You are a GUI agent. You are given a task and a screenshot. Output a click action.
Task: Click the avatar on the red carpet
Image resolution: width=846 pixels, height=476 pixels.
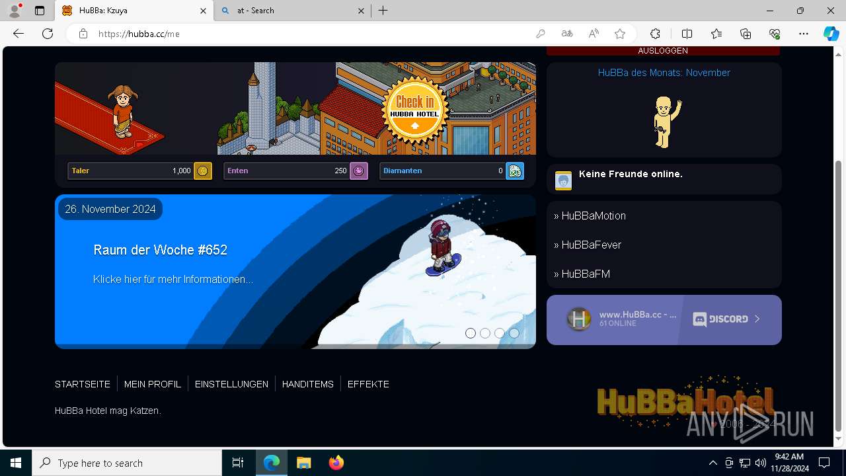[x=124, y=110]
